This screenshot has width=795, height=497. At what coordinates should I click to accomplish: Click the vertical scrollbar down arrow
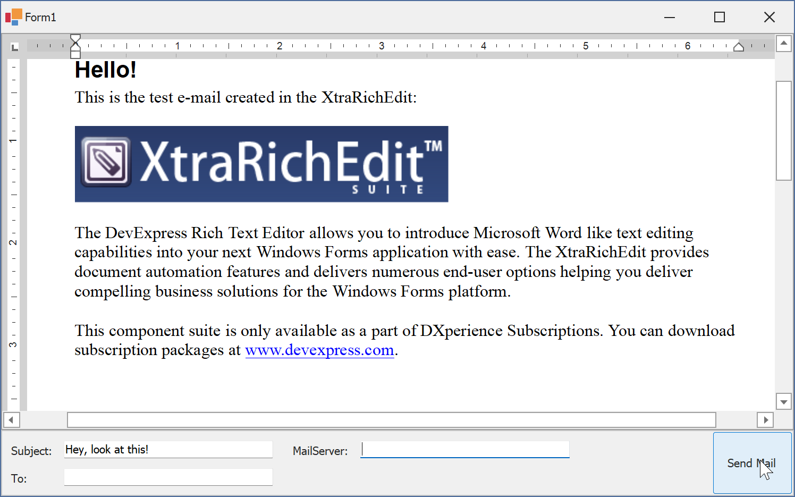784,401
